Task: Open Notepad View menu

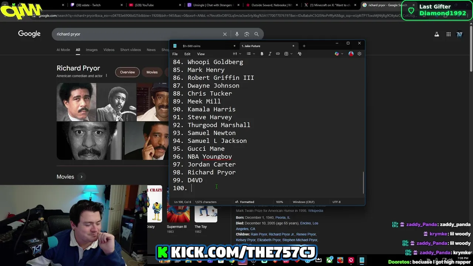Action: (201, 54)
